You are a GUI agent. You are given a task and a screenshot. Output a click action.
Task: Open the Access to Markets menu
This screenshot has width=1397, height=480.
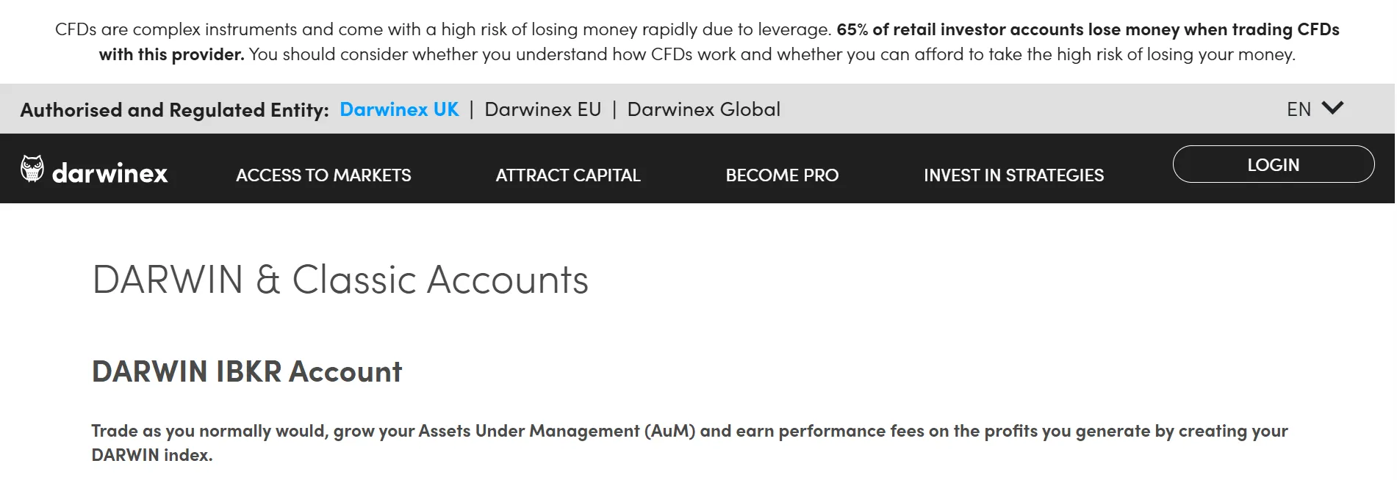323,175
